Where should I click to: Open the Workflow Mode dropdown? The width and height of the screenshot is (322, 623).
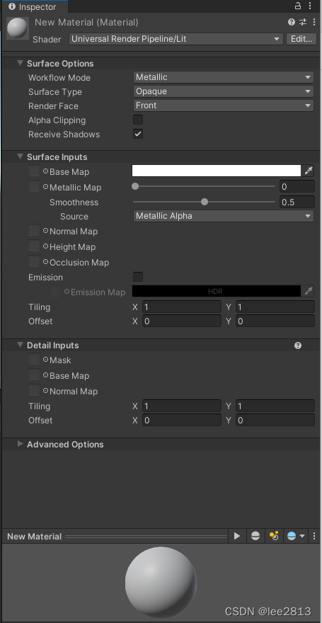pos(224,77)
